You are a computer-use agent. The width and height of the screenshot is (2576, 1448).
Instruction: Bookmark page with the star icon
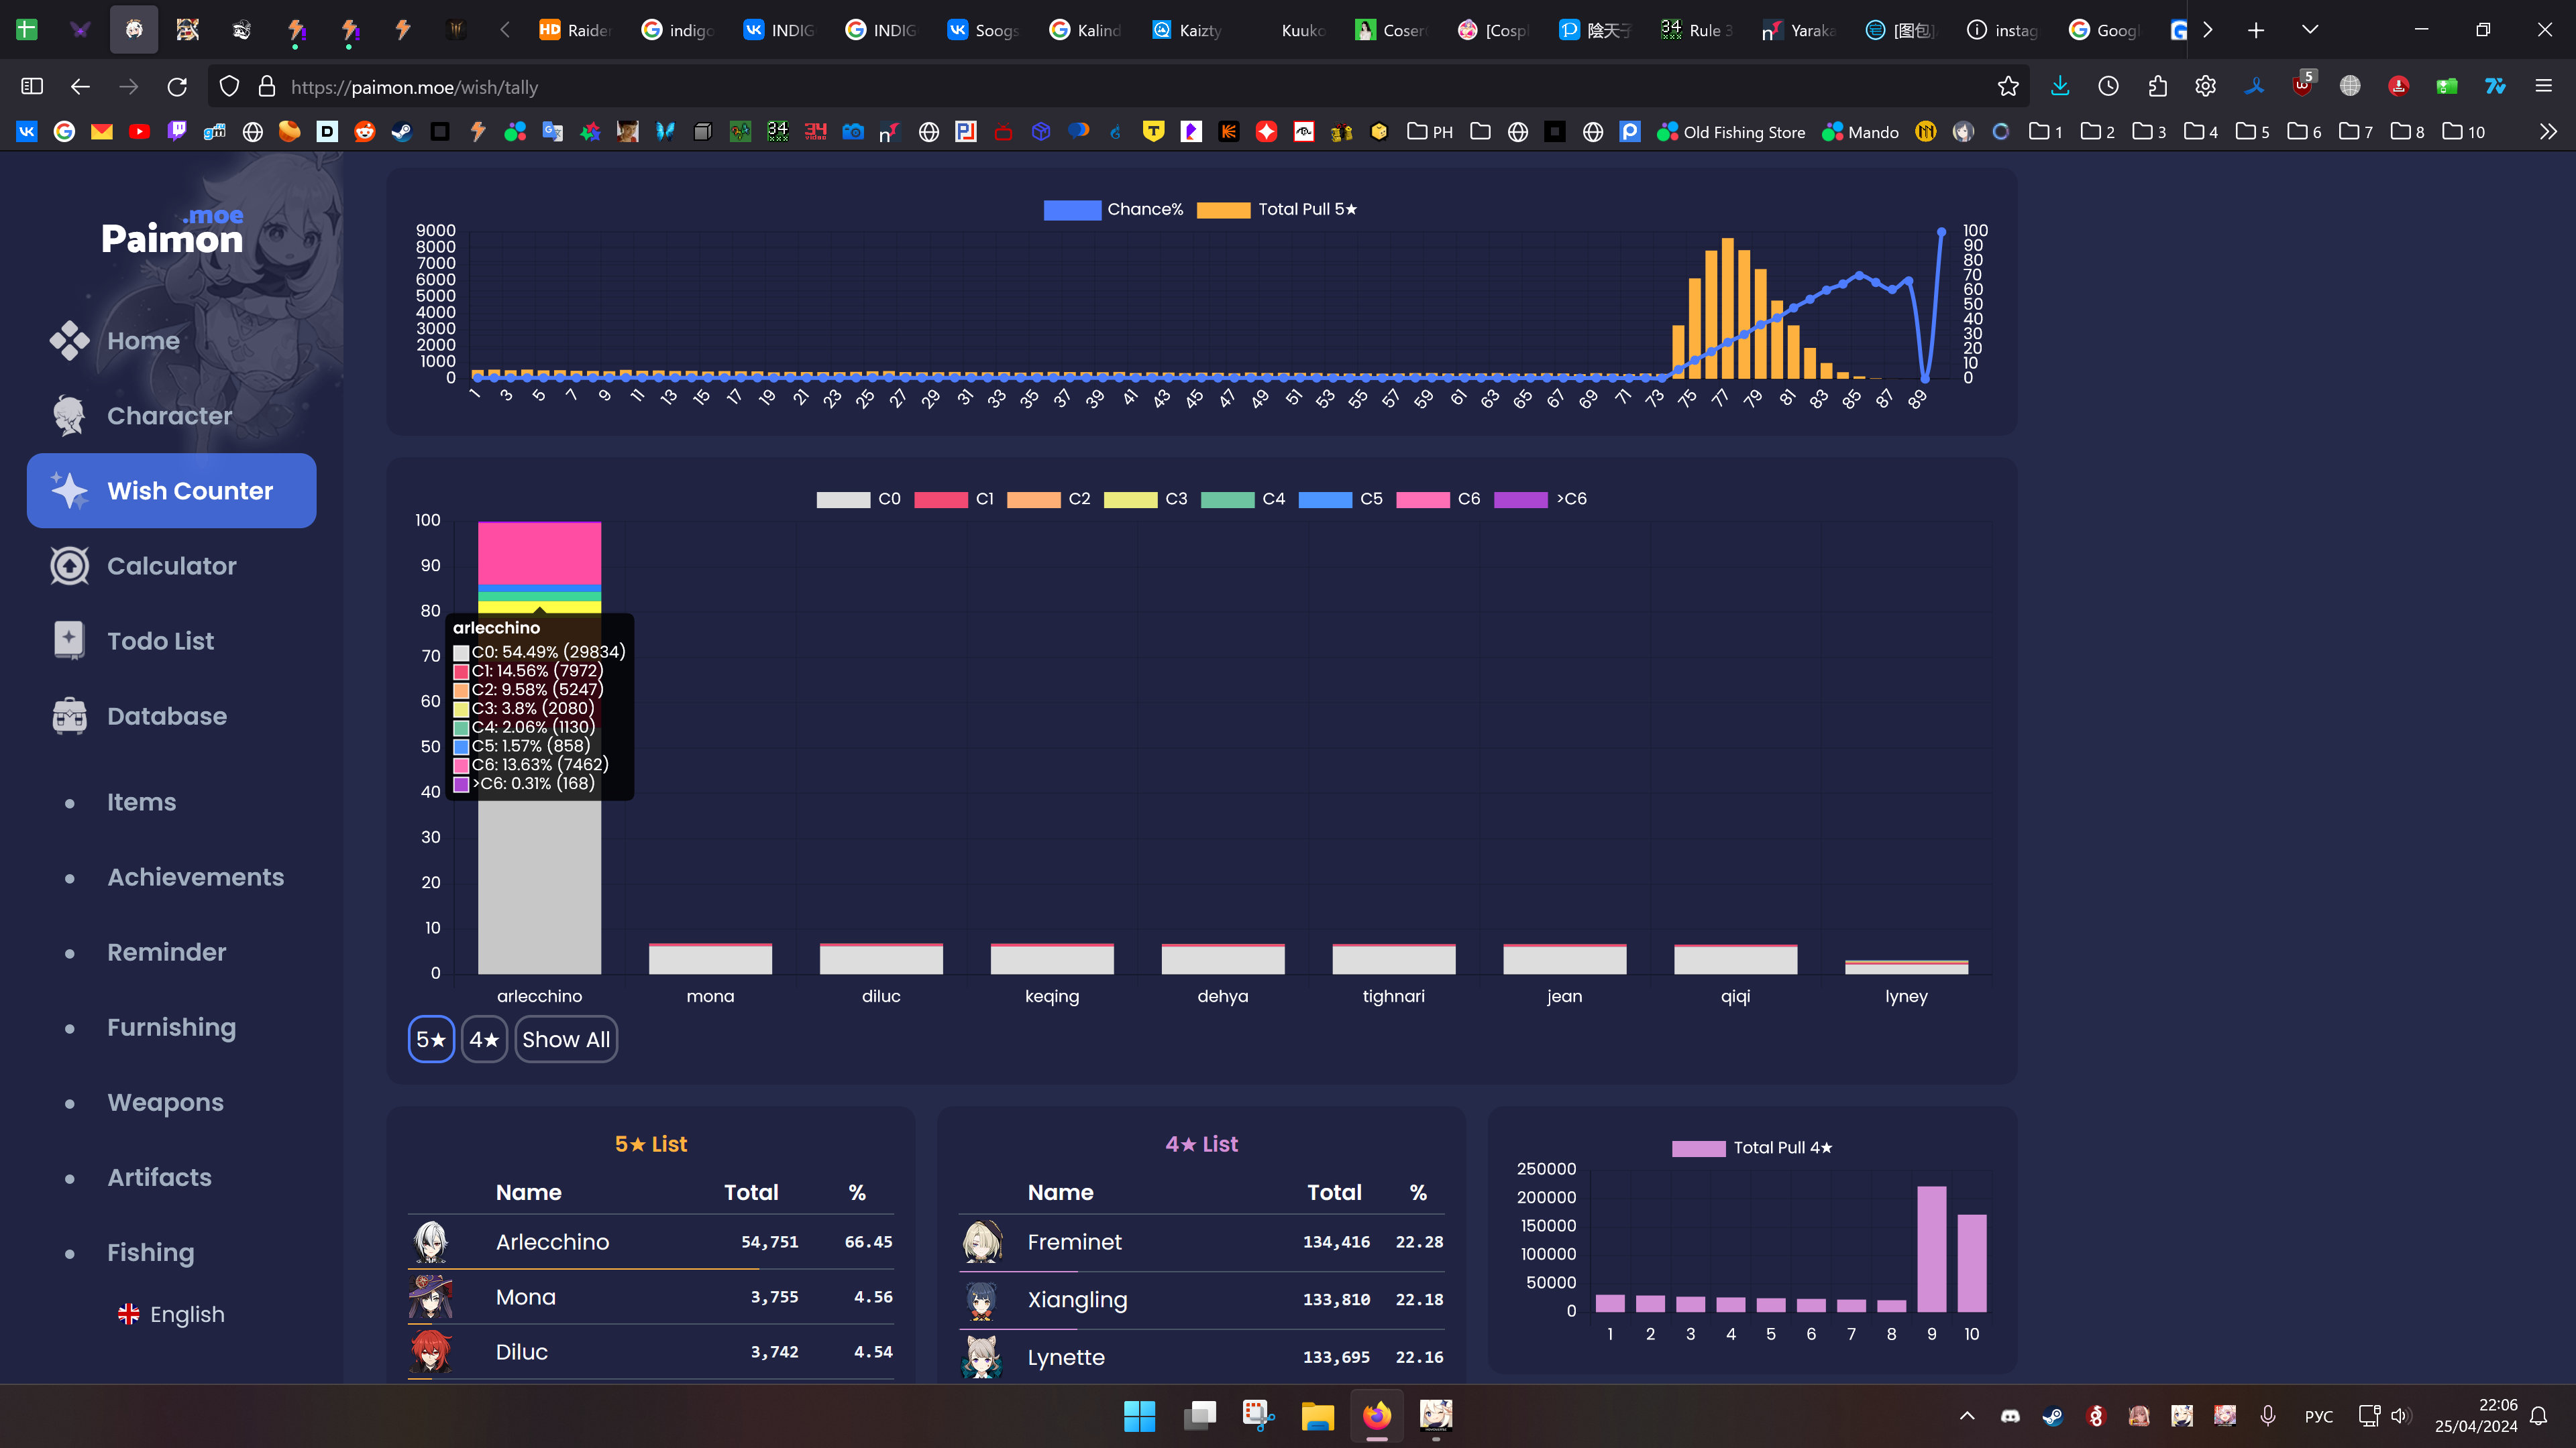2008,87
